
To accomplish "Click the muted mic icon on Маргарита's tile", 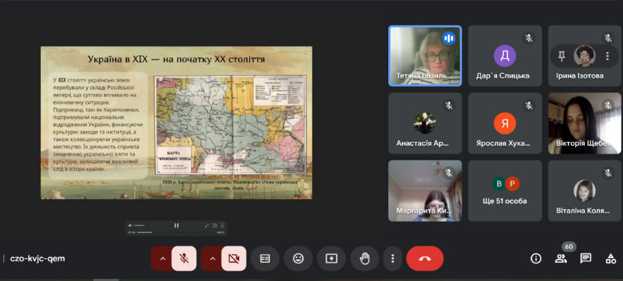I will tap(449, 173).
